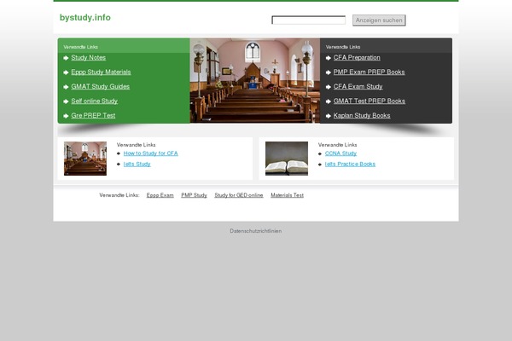The height and width of the screenshot is (341, 512).
Task: Open PMP Exam PREP Books link
Action: click(369, 72)
